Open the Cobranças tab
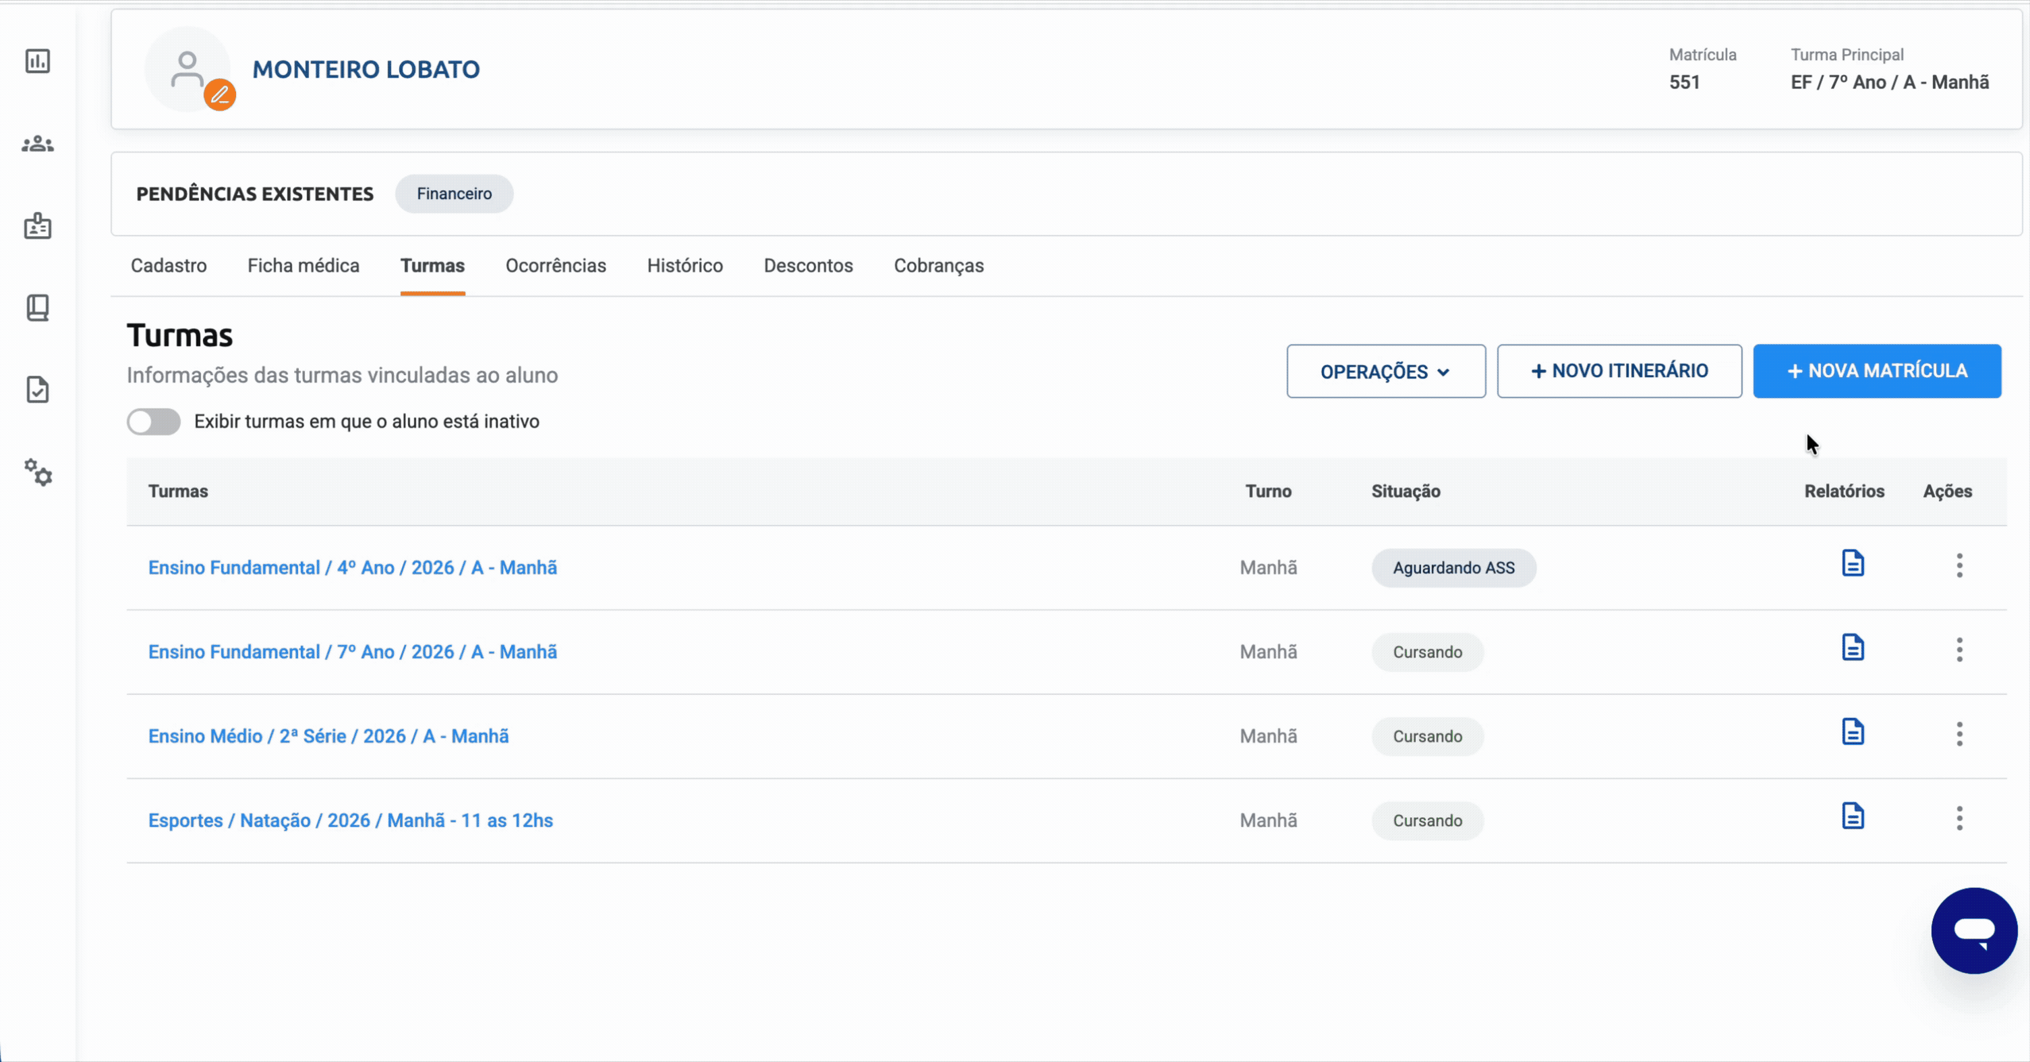The height and width of the screenshot is (1062, 2030). coord(939,266)
